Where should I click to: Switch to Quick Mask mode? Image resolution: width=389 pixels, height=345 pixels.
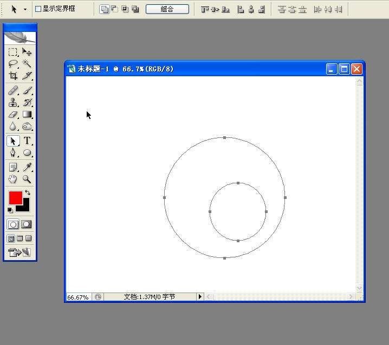26,224
